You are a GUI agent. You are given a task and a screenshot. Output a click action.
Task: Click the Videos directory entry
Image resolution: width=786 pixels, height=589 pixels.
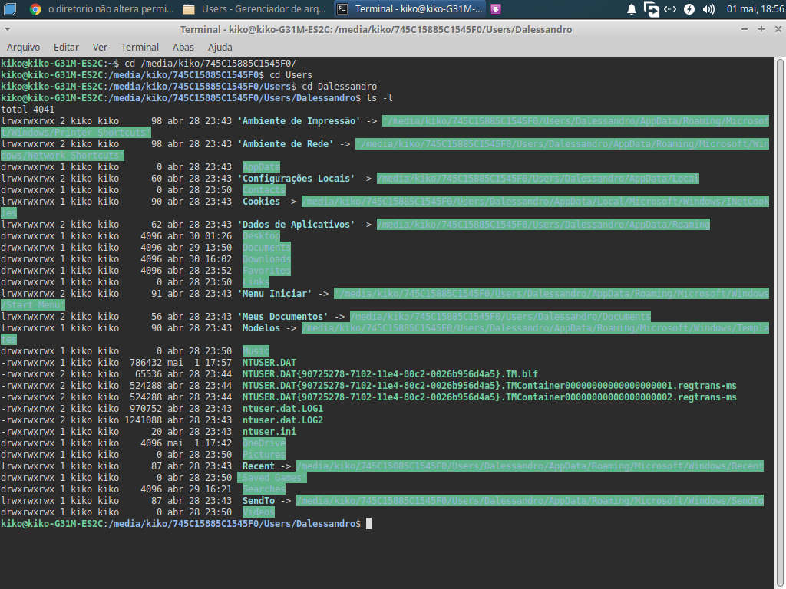258,512
